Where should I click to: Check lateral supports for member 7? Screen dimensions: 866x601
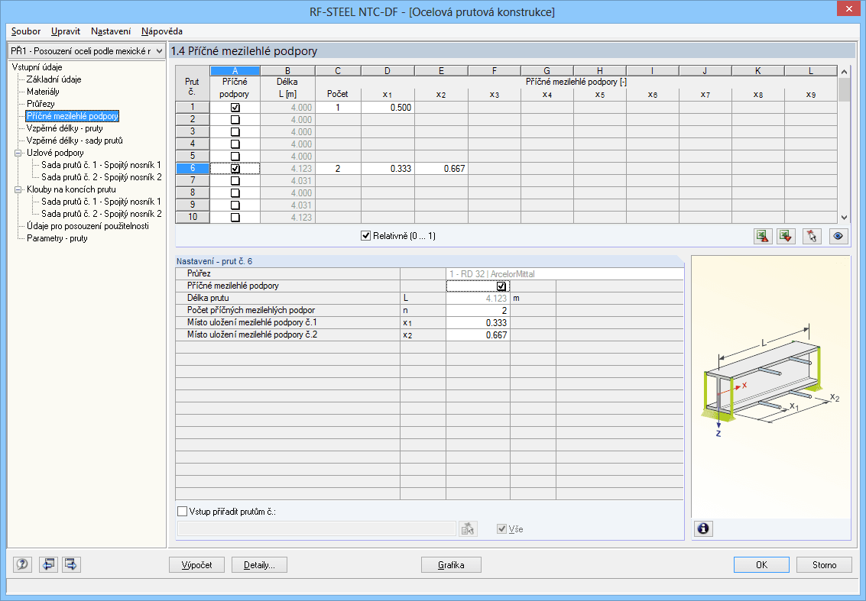[235, 180]
